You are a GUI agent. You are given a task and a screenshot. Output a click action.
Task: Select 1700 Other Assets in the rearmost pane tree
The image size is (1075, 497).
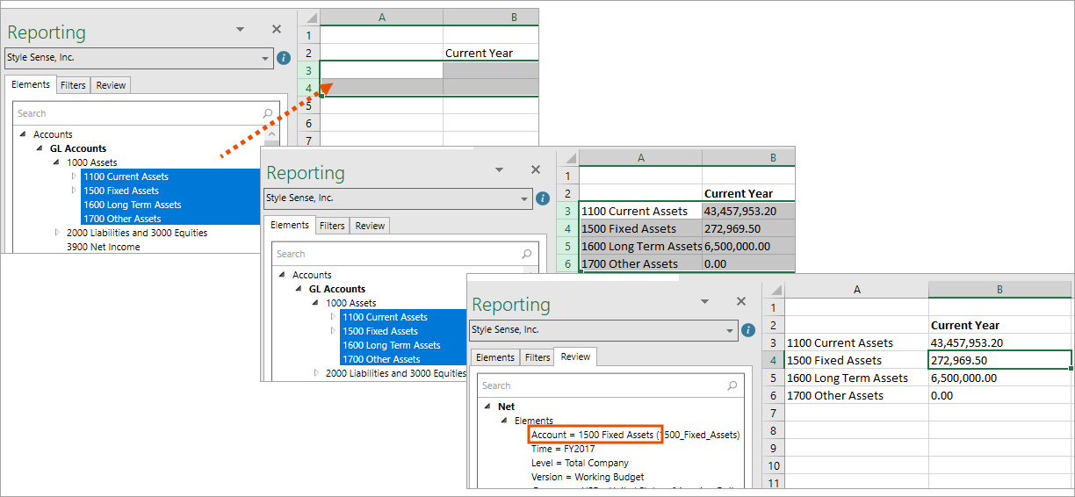122,219
